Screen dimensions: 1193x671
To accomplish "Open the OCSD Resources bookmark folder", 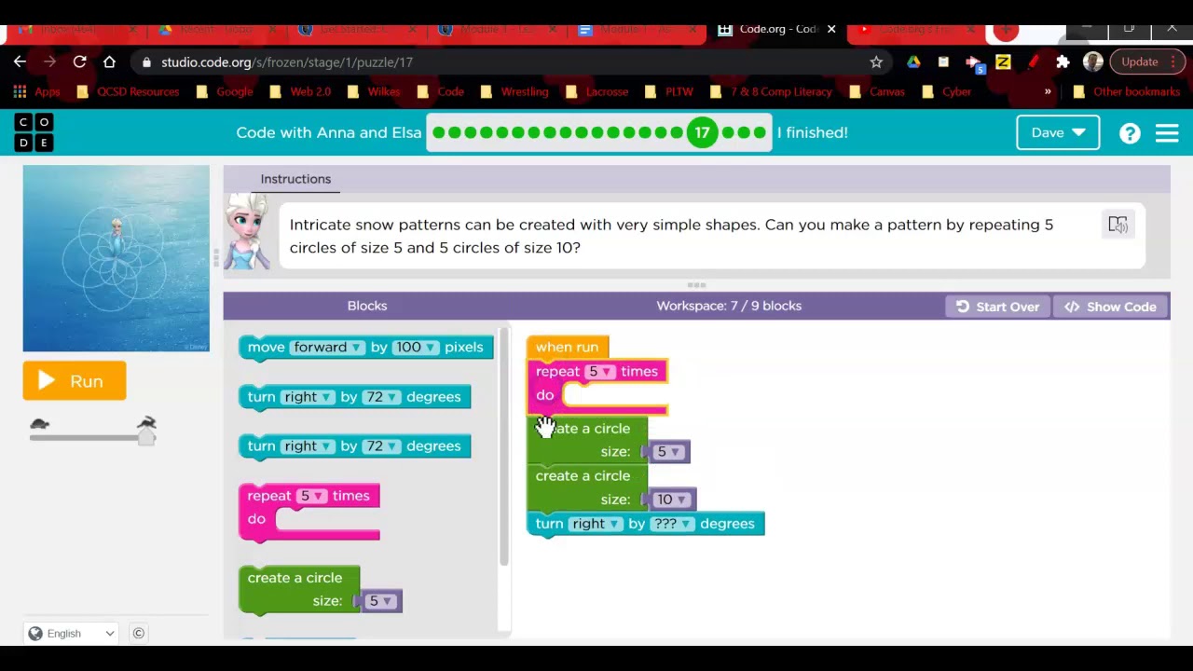I will click(x=128, y=91).
